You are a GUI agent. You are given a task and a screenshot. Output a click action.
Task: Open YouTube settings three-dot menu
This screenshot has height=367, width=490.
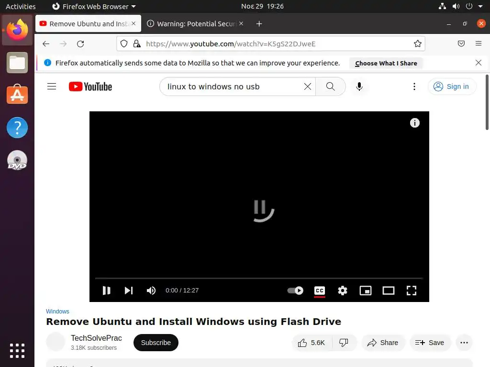(414, 86)
